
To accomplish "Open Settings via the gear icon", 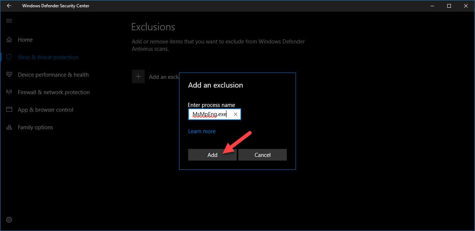I will (9, 220).
